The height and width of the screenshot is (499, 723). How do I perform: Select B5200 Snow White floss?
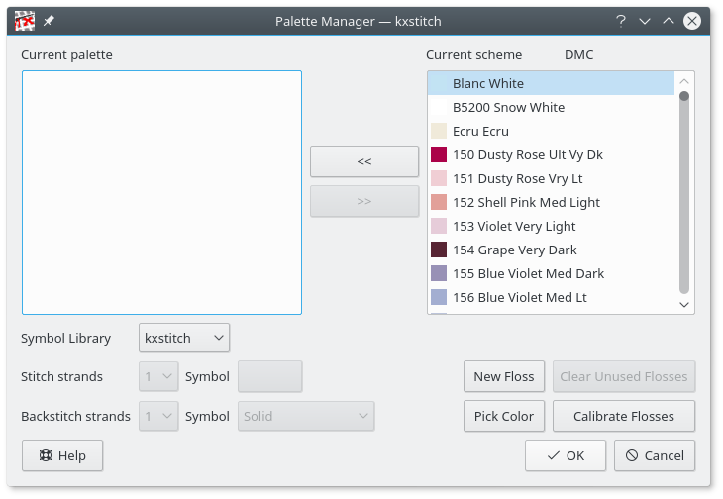tap(551, 107)
